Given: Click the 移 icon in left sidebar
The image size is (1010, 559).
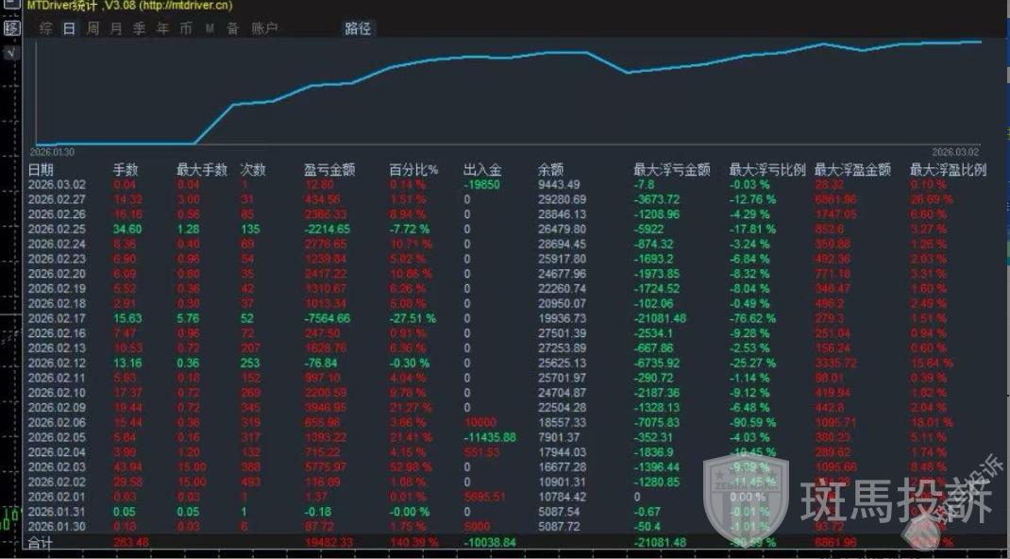Looking at the screenshot, I should 11,28.
